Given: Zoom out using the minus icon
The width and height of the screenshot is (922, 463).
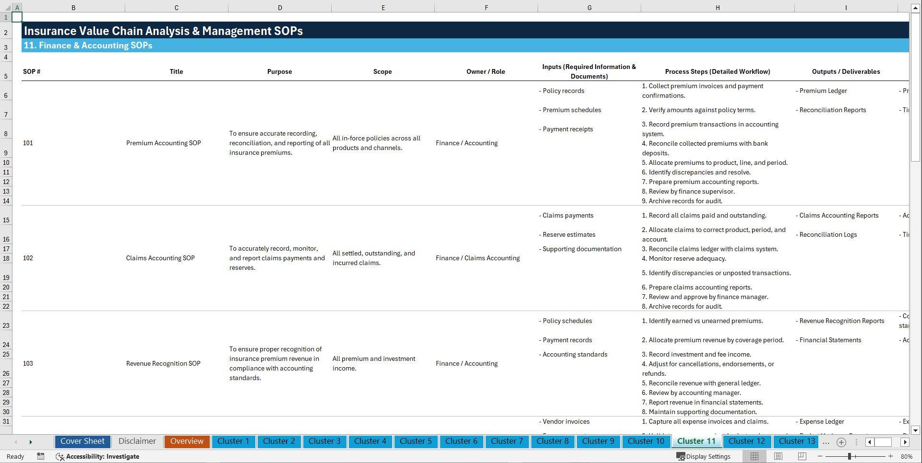Looking at the screenshot, I should pyautogui.click(x=820, y=456).
